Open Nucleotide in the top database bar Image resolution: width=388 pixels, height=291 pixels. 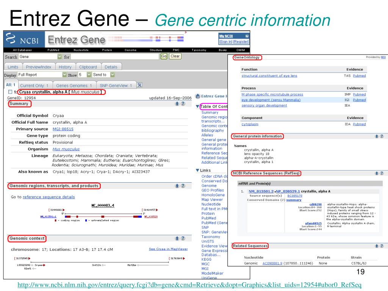81,50
